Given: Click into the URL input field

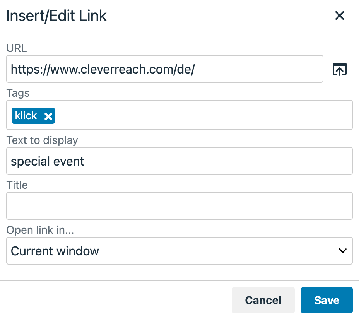Looking at the screenshot, I should (x=164, y=69).
